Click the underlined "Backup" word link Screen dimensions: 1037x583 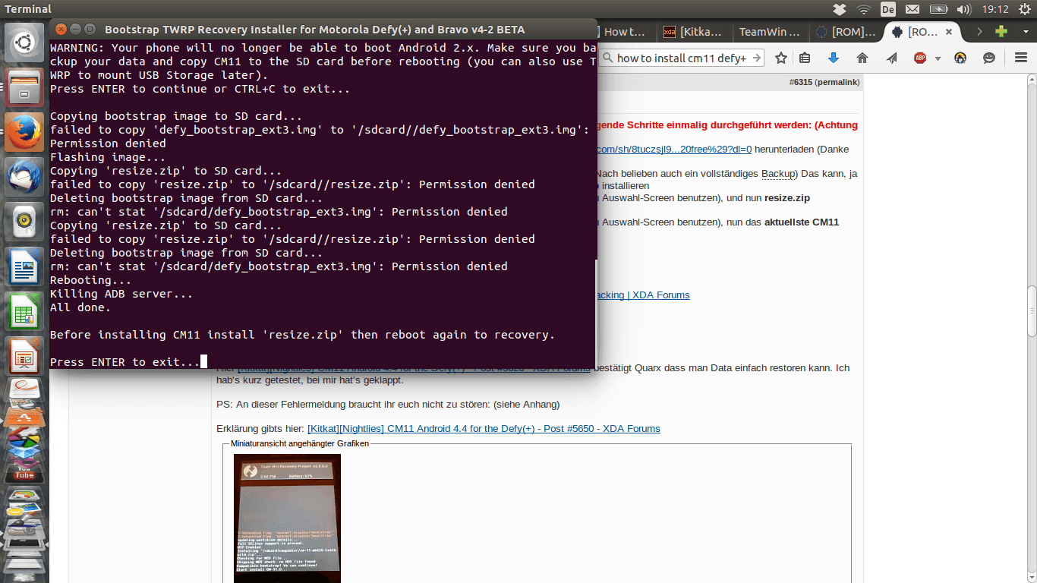point(777,174)
